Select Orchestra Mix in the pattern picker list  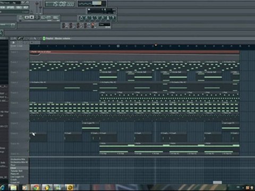pos(18,159)
